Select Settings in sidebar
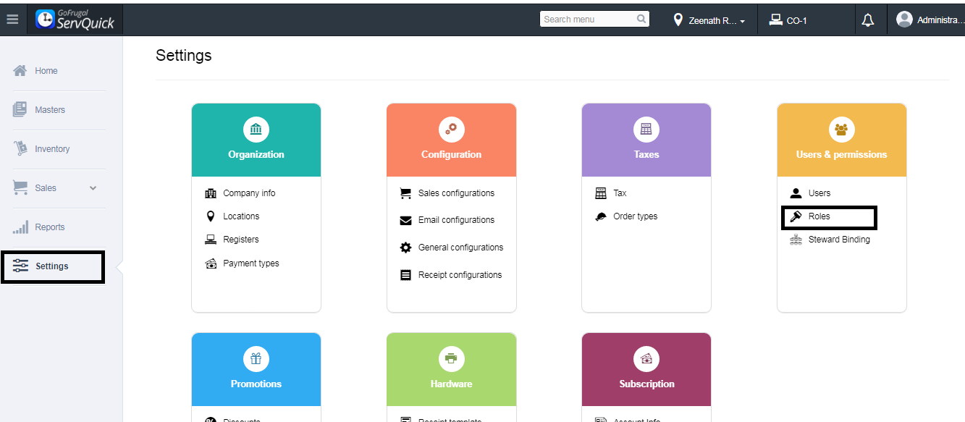The width and height of the screenshot is (965, 422). click(53, 266)
